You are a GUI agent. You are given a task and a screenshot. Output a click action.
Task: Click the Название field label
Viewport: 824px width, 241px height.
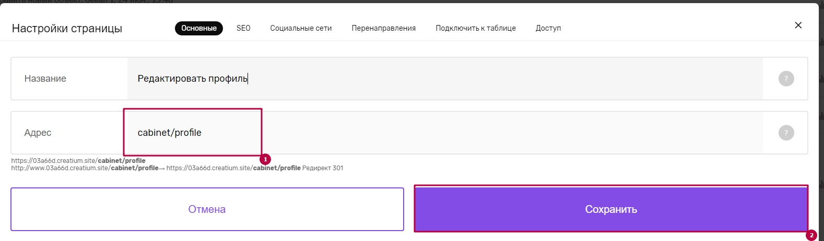45,79
